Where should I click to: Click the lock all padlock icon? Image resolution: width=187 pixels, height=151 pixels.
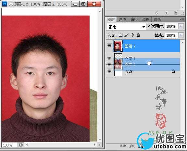(138, 35)
